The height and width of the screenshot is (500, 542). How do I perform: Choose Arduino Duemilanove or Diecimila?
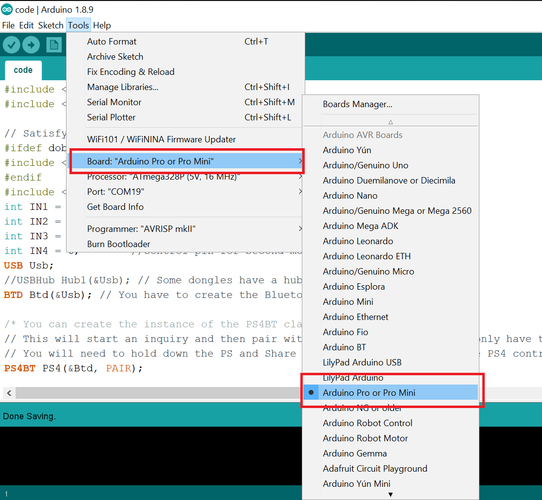390,181
